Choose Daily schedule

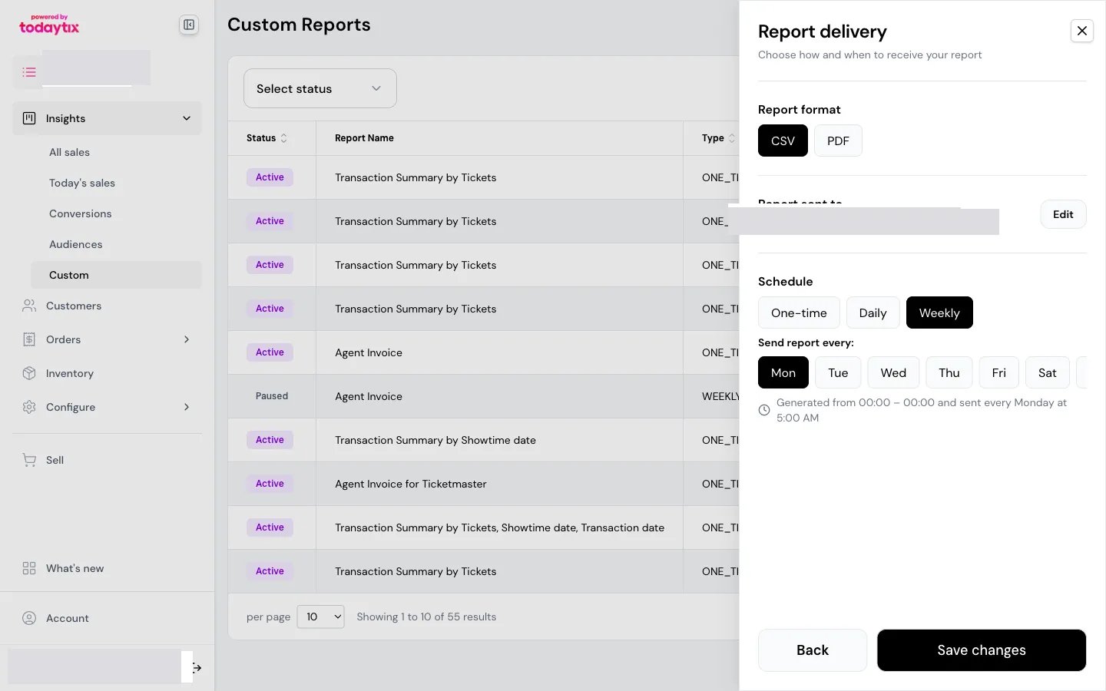pos(873,312)
